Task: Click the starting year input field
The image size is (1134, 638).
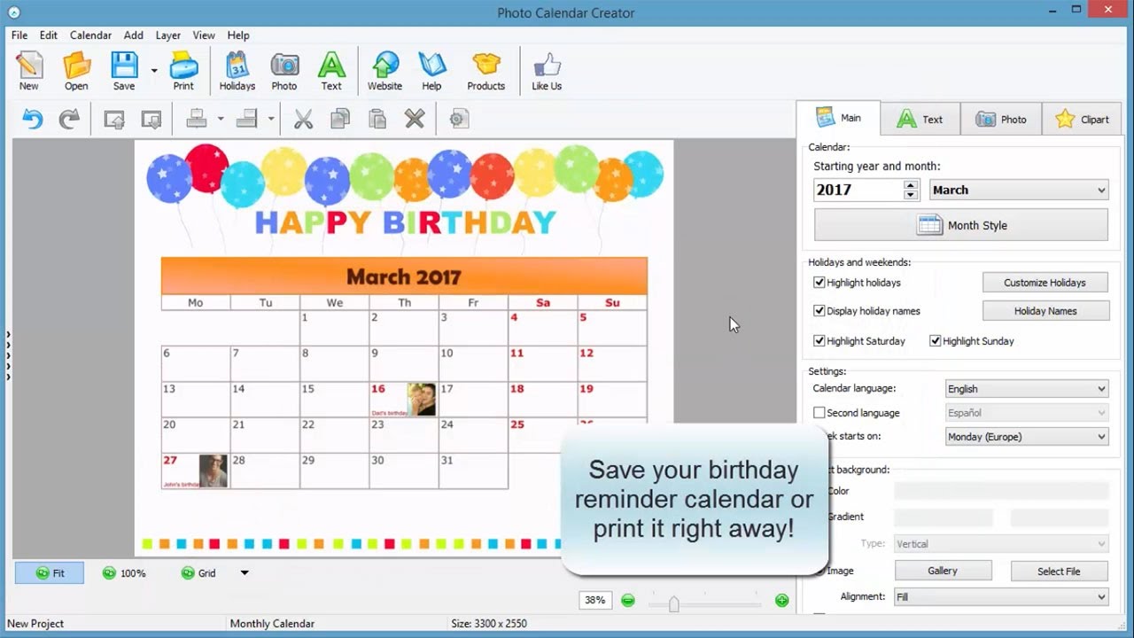Action: pyautogui.click(x=858, y=190)
